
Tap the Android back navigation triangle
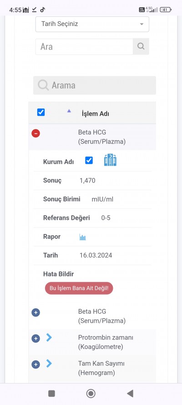coord(130,394)
